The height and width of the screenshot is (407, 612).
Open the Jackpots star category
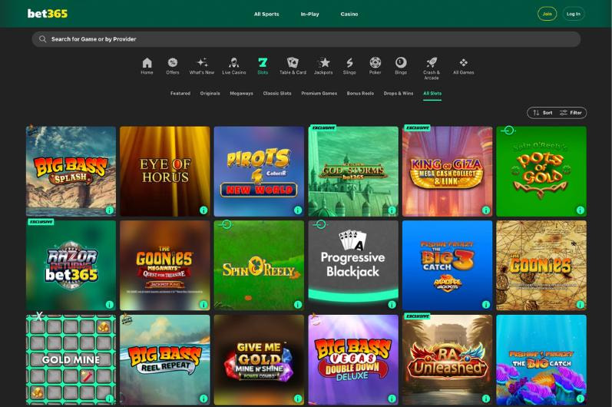[323, 65]
